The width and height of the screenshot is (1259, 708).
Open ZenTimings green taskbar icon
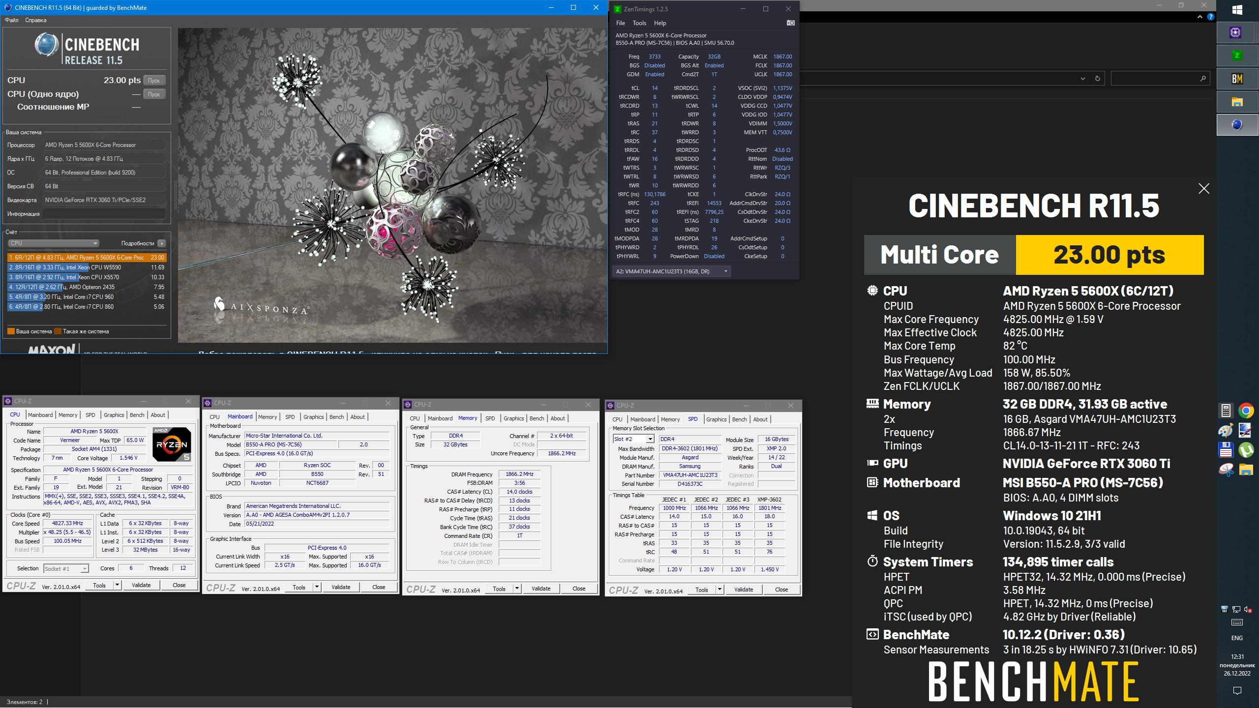point(1237,56)
